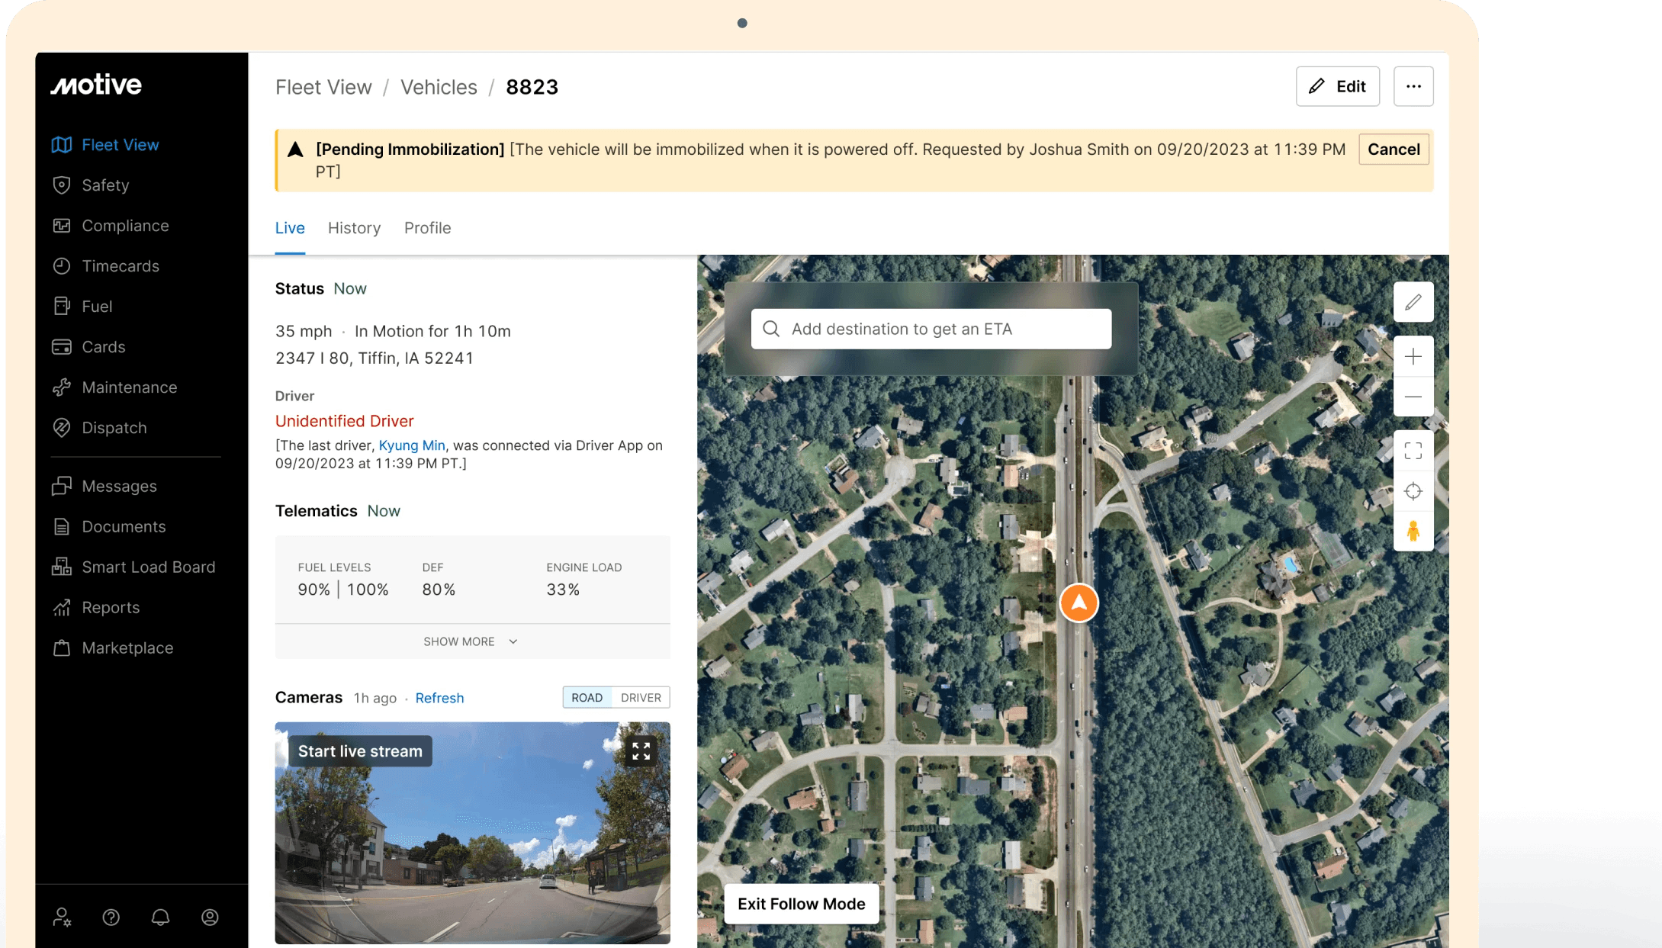Click the Add destination ETA search field

tap(931, 329)
